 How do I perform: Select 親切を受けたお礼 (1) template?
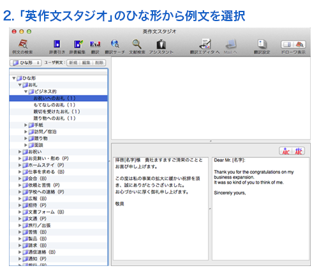pyautogui.click(x=59, y=112)
